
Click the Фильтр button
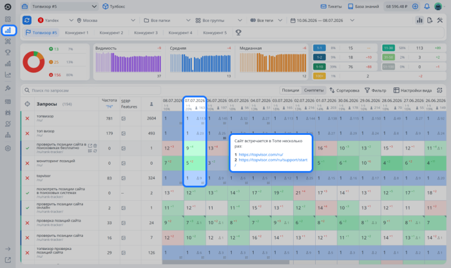coord(375,90)
